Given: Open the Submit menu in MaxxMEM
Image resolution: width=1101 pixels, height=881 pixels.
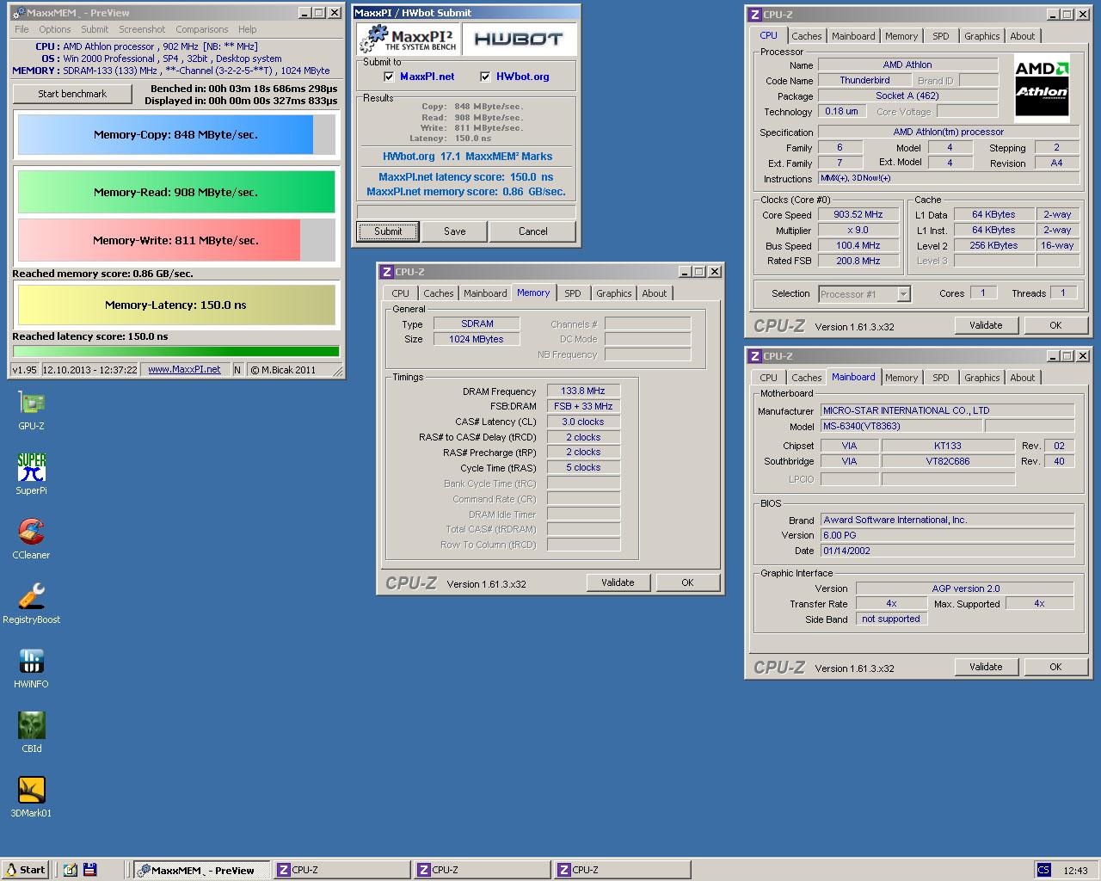Looking at the screenshot, I should (95, 29).
